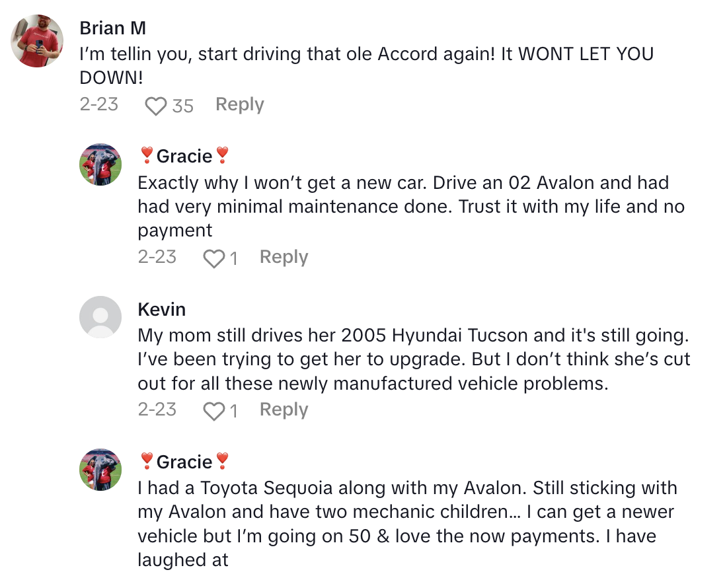
Task: Visit Kevin's profile via his username
Action: (x=162, y=309)
